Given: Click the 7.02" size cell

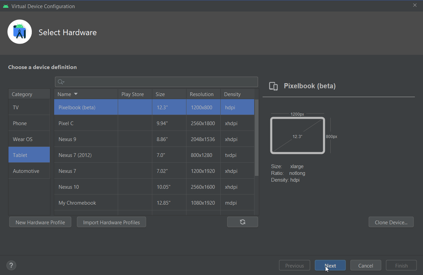Looking at the screenshot, I should pos(169,171).
